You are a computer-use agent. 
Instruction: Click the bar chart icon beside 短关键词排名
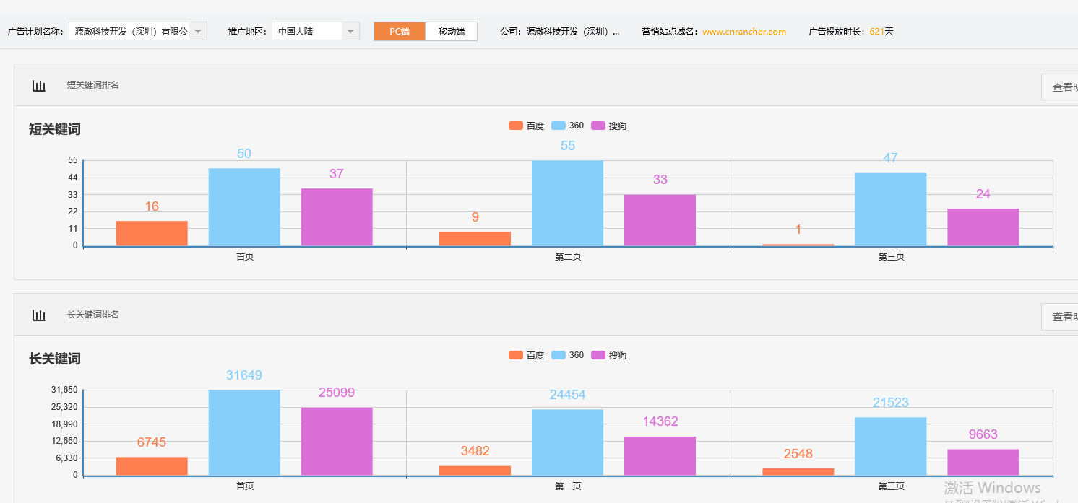tap(39, 85)
